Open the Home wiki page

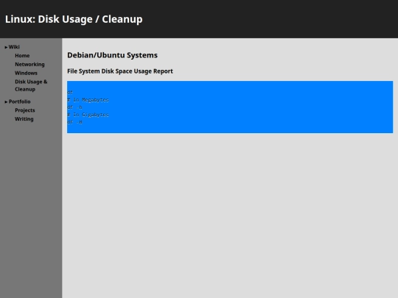22,55
